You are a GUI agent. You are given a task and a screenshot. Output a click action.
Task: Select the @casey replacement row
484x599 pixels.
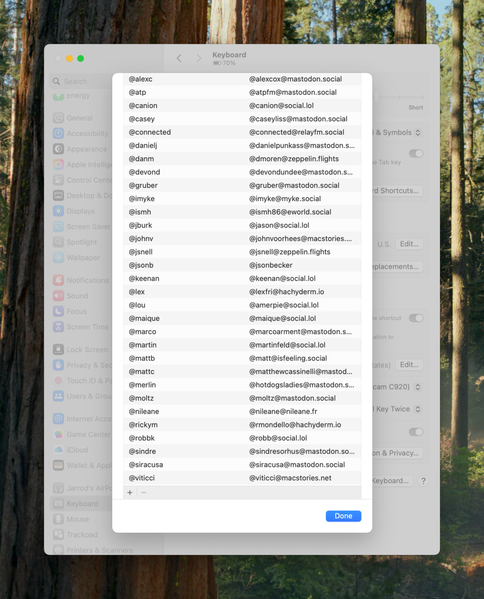(x=242, y=119)
